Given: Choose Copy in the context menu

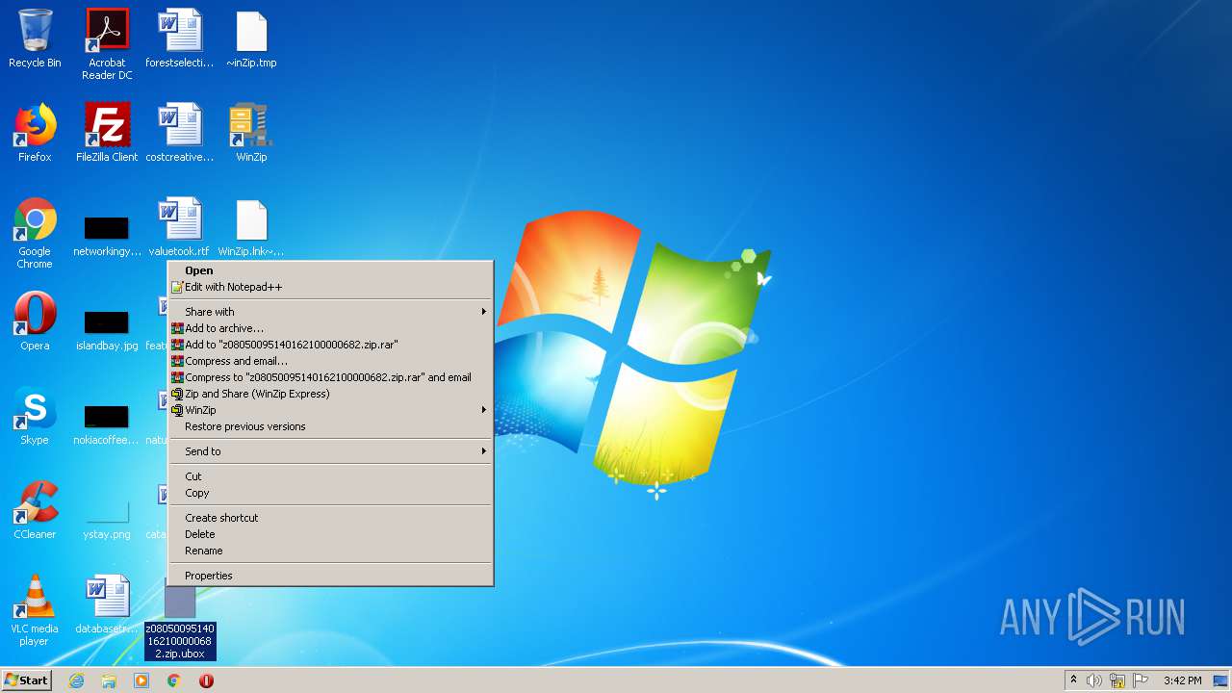Looking at the screenshot, I should click(x=330, y=493).
